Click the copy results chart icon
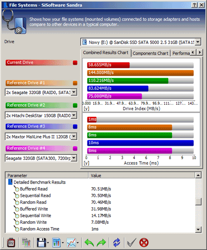 coord(26,242)
